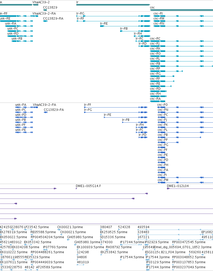Select transcript lr-RF
Viewport: 213px width, 271px height.
(x=80, y=19)
